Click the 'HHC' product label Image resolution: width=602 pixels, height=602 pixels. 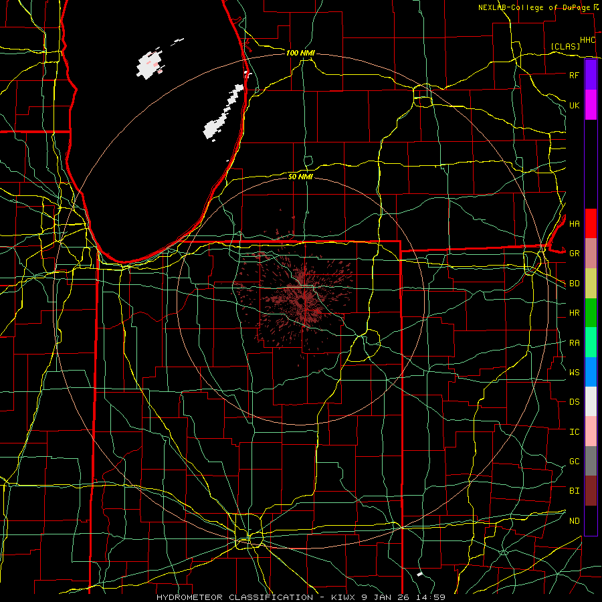pyautogui.click(x=588, y=40)
